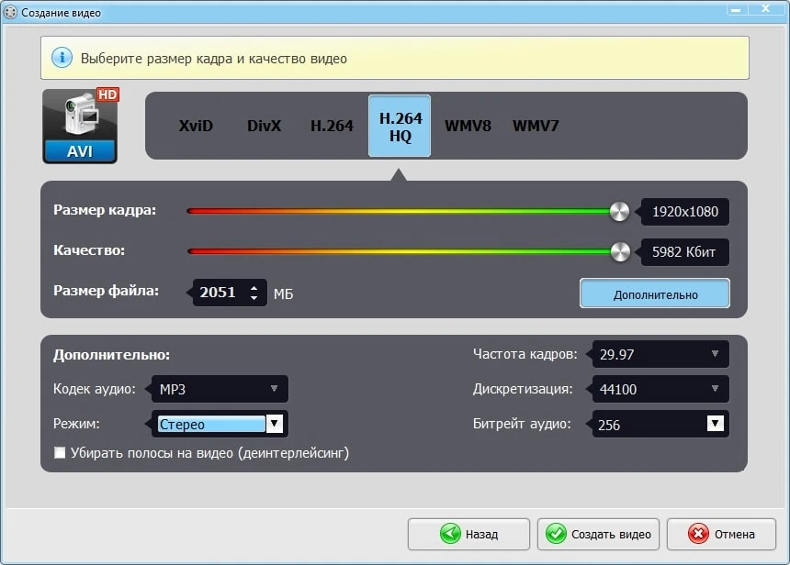The image size is (790, 565).
Task: Choose the DivX codec tab
Action: tap(265, 127)
